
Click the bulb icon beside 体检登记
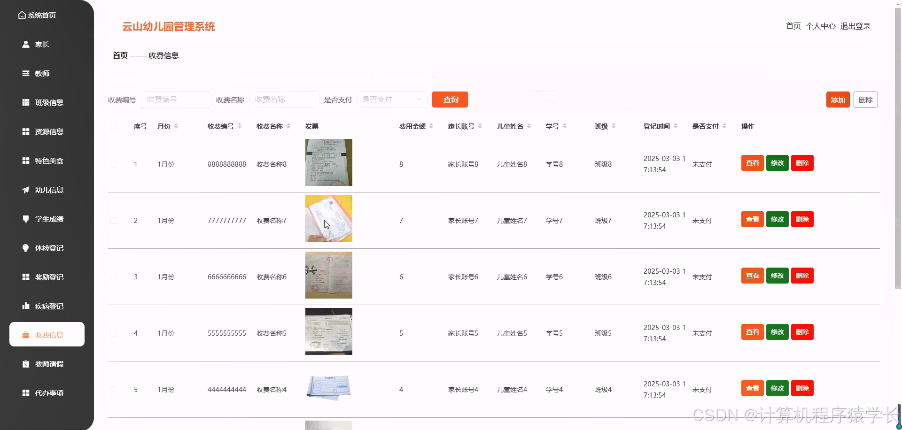26,248
